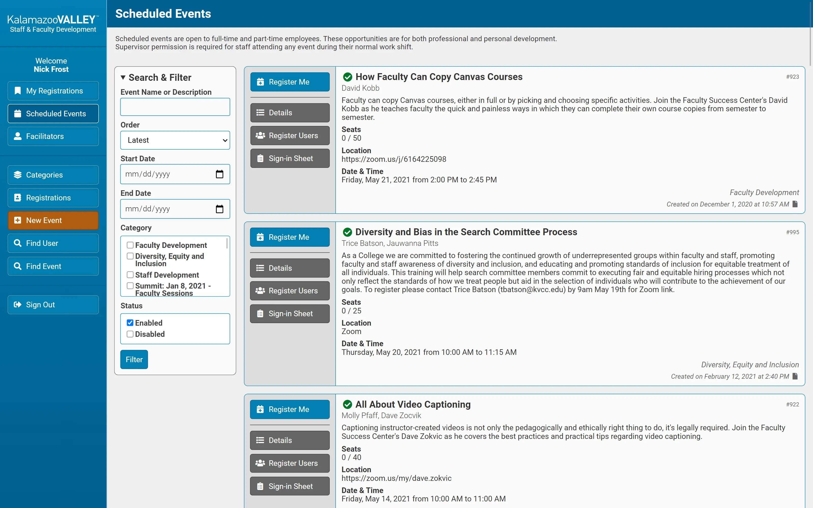Open the New Event plus icon
Viewport: 813px width, 508px height.
(18, 220)
